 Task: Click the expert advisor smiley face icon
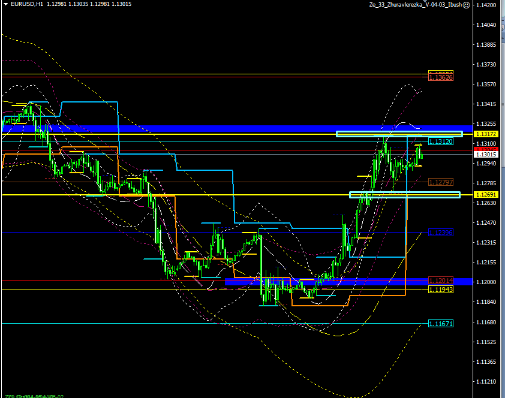coord(467,5)
